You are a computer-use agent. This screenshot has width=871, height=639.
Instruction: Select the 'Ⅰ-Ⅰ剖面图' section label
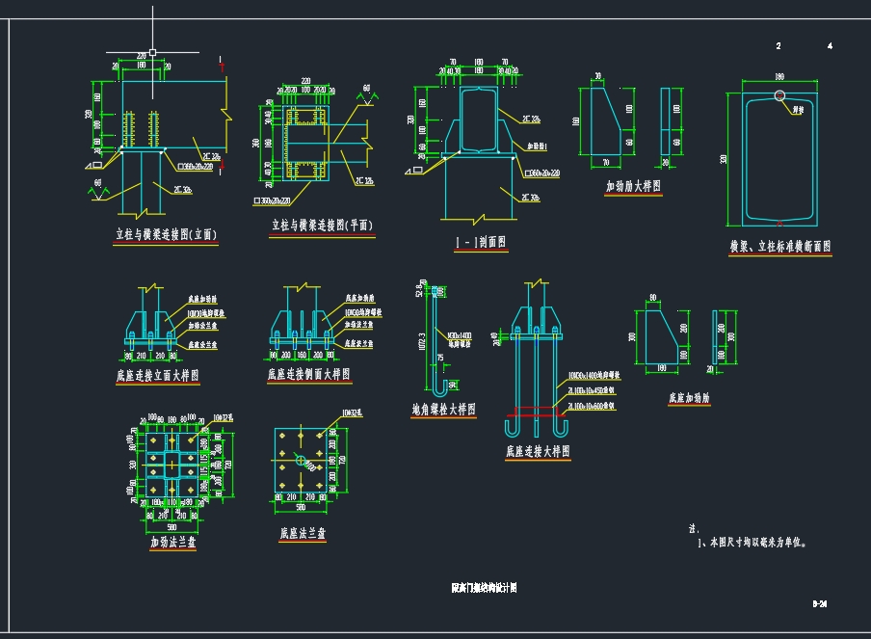pyautogui.click(x=481, y=242)
